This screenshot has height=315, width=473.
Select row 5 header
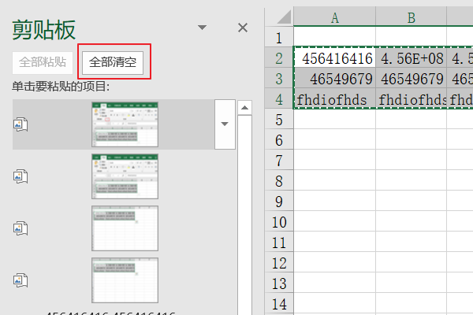(279, 119)
